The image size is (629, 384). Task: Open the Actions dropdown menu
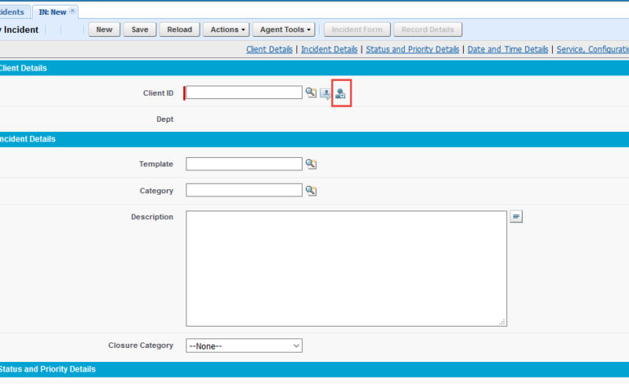tap(227, 30)
